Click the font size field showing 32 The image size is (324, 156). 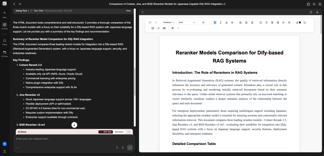203,22
